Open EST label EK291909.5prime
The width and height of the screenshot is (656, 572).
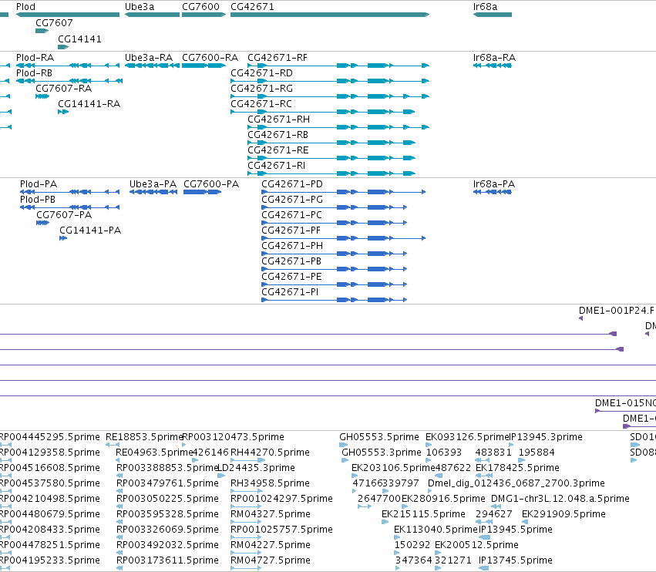tap(563, 514)
